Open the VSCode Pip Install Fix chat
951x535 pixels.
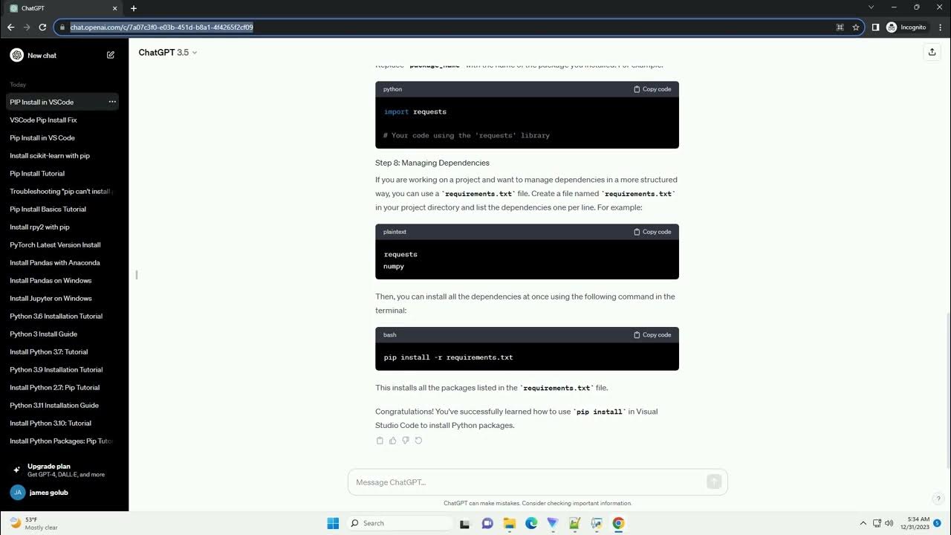(x=62, y=120)
